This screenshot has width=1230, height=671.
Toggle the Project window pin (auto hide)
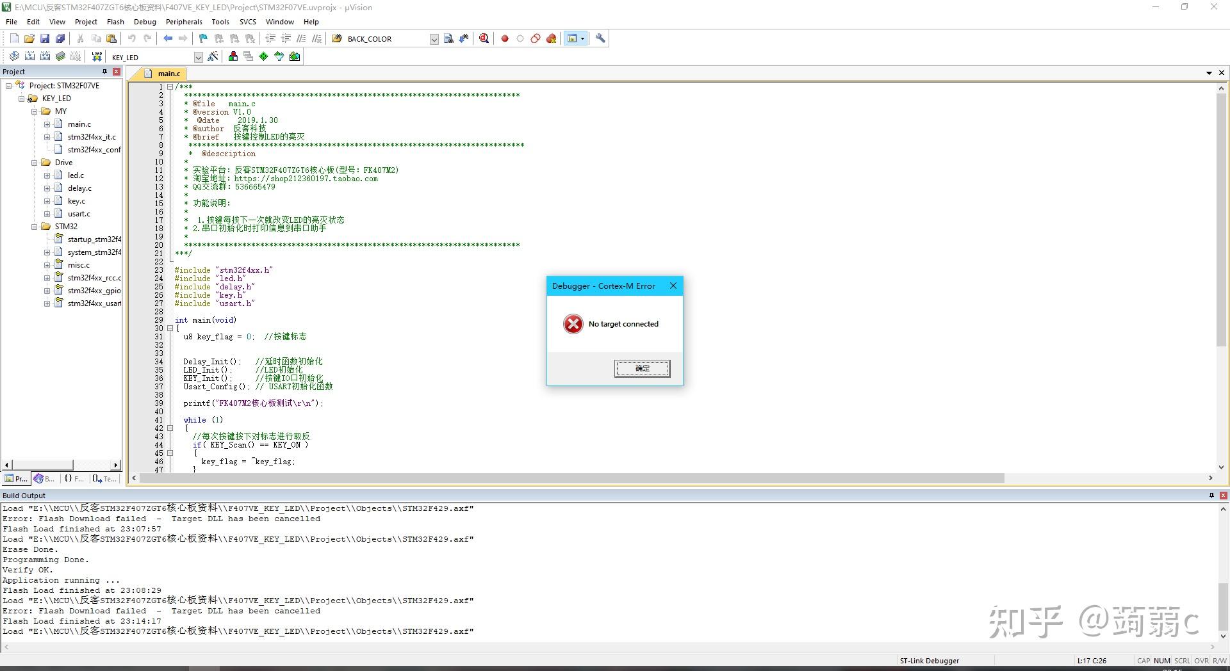pos(104,71)
